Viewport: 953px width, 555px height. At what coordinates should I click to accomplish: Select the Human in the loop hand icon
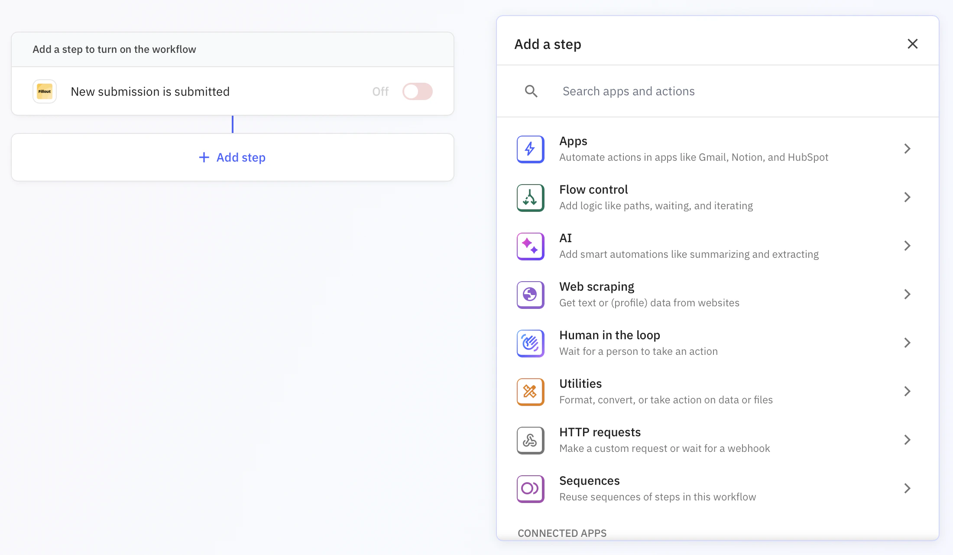click(x=530, y=343)
